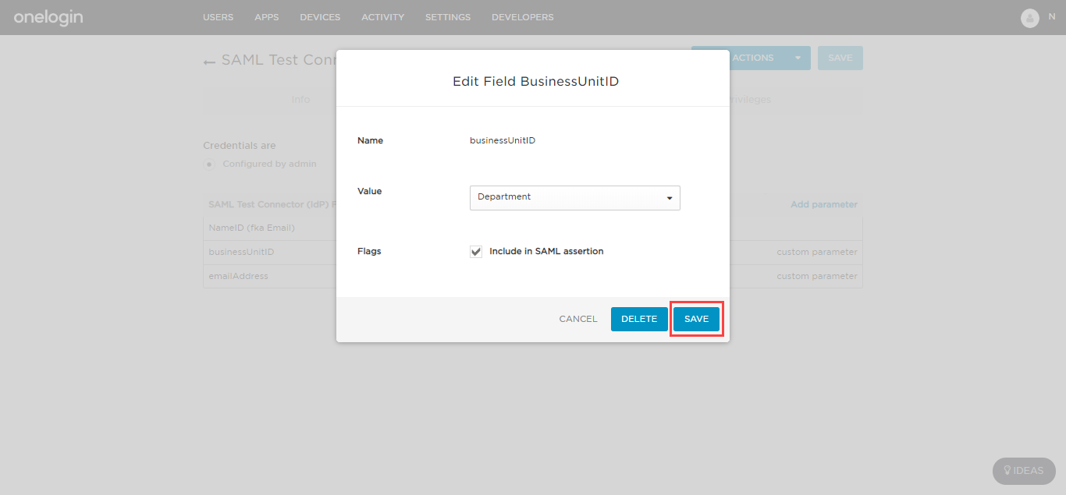Click the businessUnitID name value in dialog
1066x495 pixels.
coord(503,141)
